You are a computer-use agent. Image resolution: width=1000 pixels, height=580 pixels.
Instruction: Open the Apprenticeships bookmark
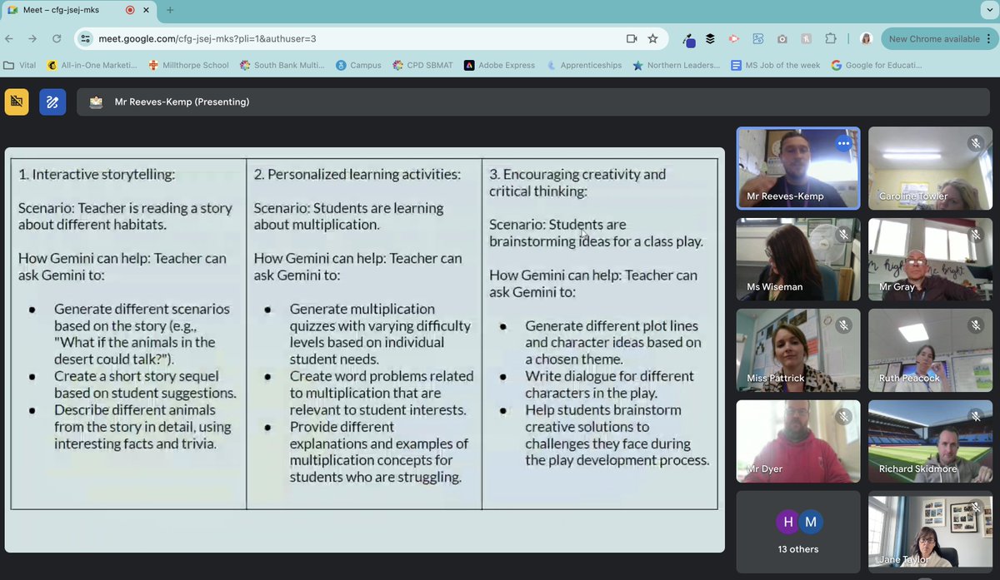pyautogui.click(x=584, y=65)
